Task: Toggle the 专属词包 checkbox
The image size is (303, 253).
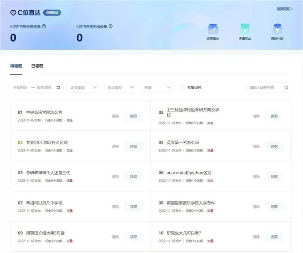Action: click(183, 87)
